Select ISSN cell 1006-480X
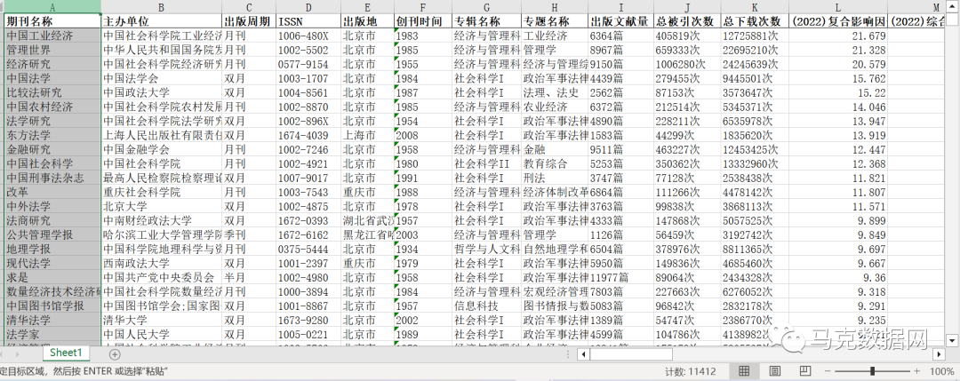 click(308, 36)
